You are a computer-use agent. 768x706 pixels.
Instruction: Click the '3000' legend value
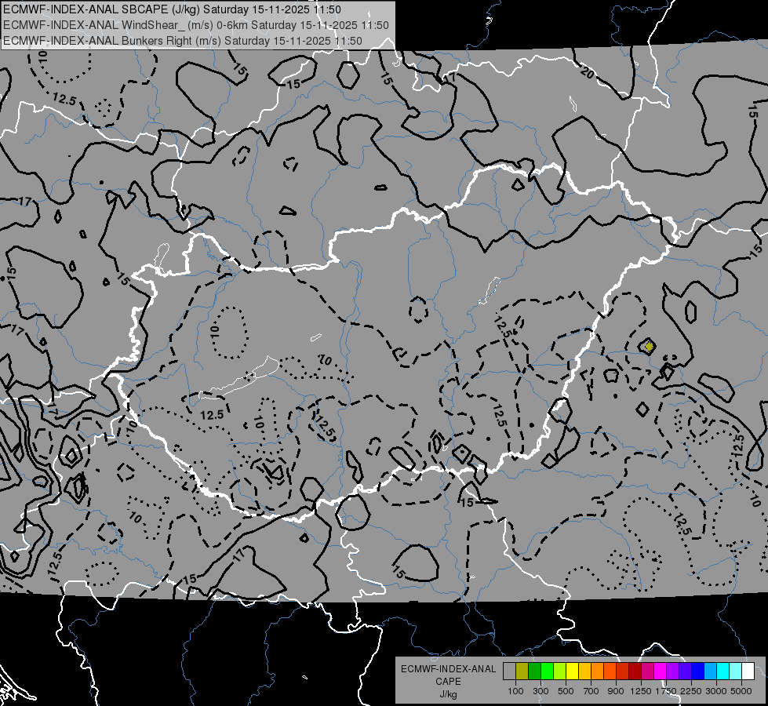(x=716, y=691)
